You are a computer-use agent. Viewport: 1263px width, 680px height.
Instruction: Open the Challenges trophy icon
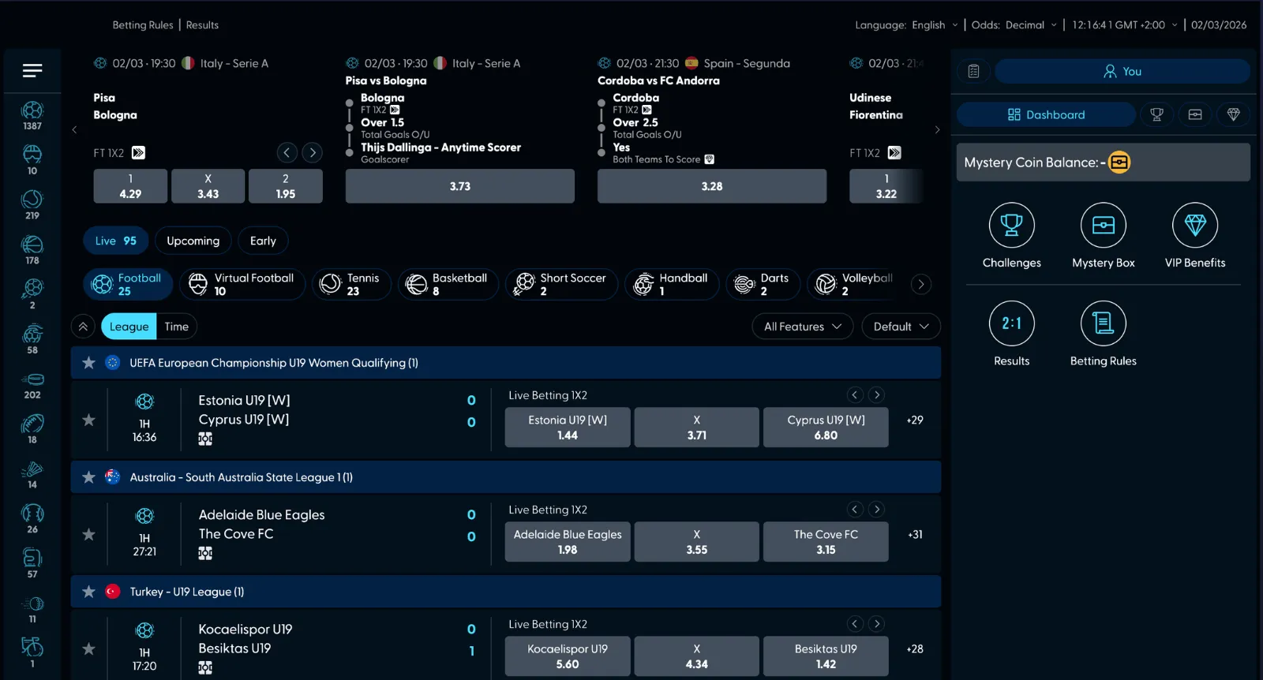coord(1011,226)
